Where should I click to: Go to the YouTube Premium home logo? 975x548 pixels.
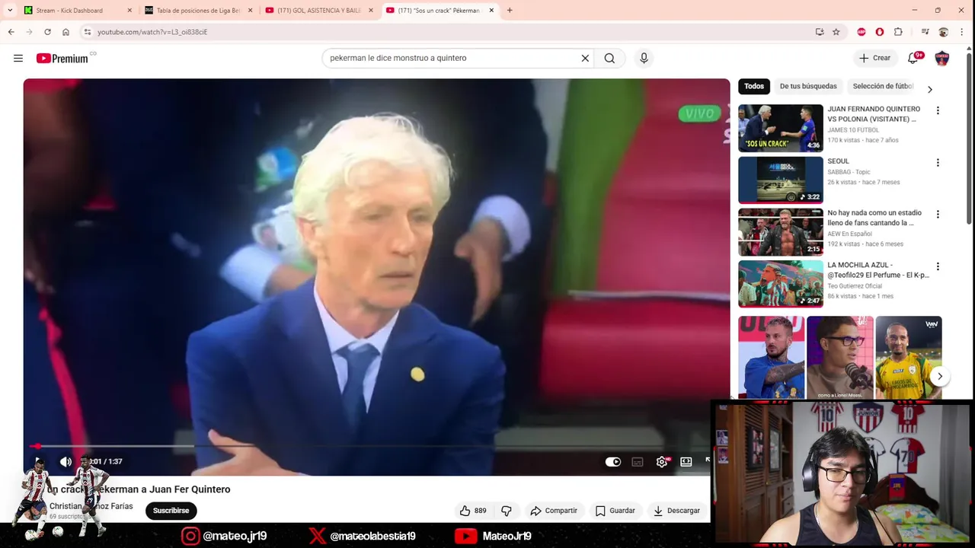62,58
